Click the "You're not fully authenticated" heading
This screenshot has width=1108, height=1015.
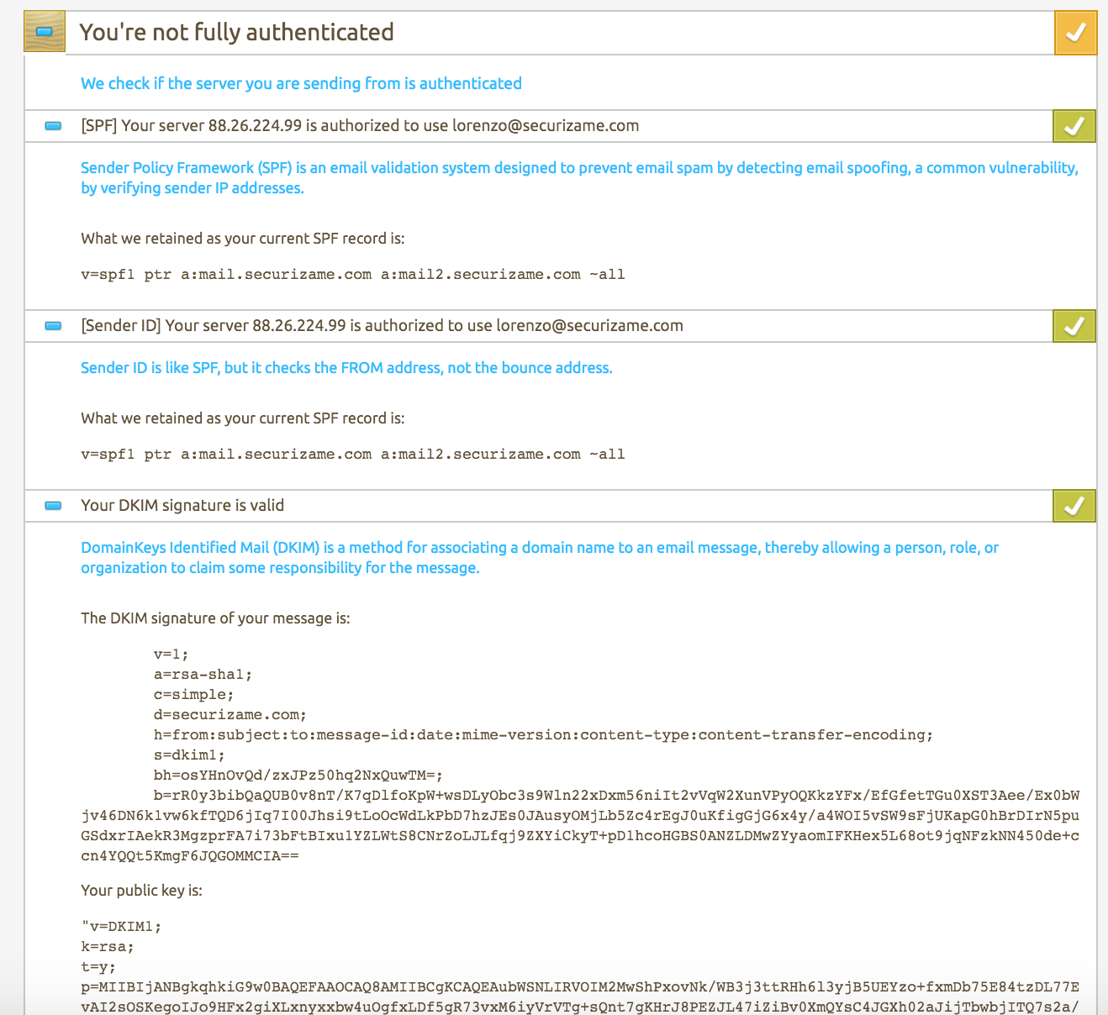236,32
